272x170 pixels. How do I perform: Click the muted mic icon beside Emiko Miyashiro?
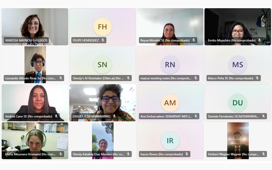pos(259,40)
